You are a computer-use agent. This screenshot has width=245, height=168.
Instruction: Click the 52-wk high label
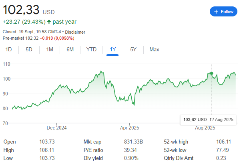pos(176,142)
